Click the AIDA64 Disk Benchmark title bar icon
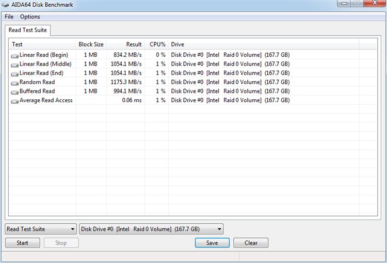 (x=5, y=5)
